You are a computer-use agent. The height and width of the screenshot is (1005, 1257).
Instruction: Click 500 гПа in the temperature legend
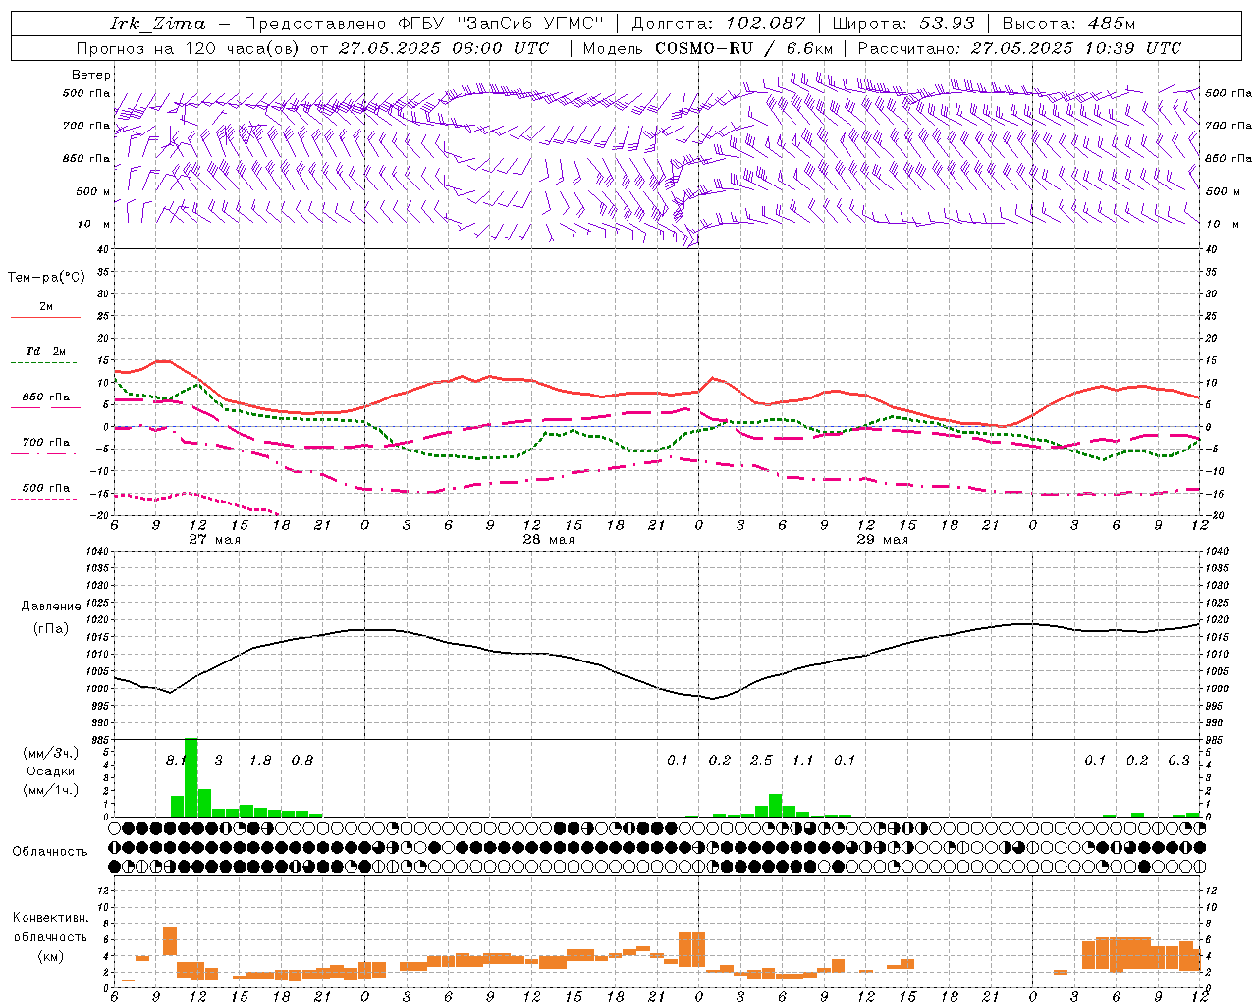(x=46, y=488)
